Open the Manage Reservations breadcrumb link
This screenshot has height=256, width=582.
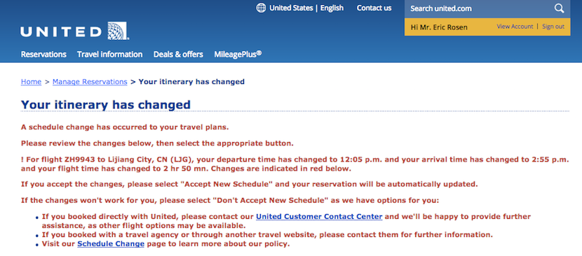click(90, 82)
